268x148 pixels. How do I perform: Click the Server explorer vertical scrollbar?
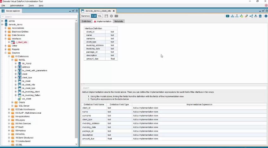(76, 80)
